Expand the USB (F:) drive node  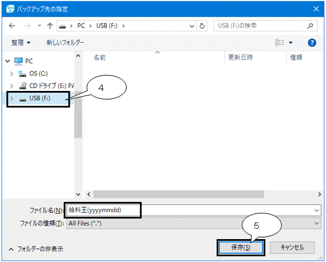pyautogui.click(x=11, y=98)
